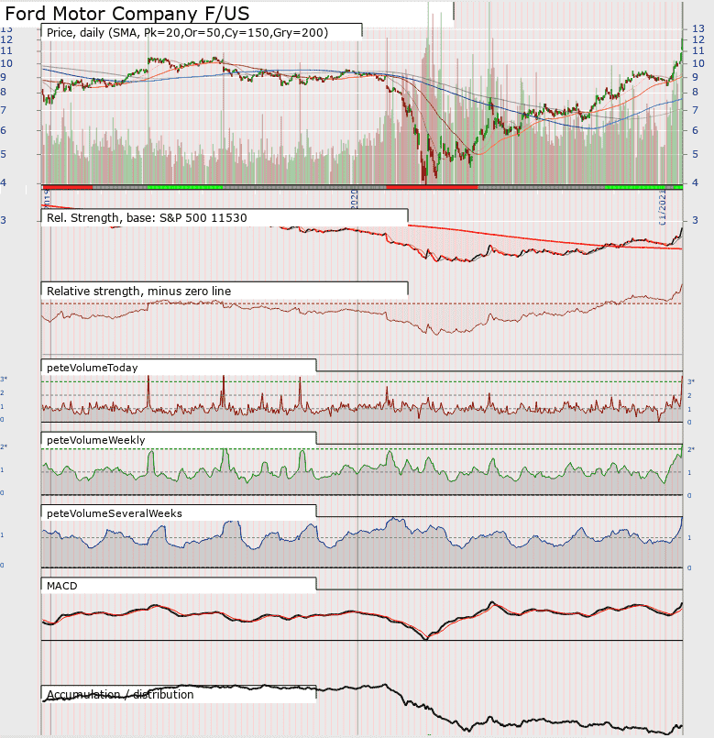Select the Relative strength minus zero line label
This screenshot has height=738, width=714.
pyautogui.click(x=138, y=292)
